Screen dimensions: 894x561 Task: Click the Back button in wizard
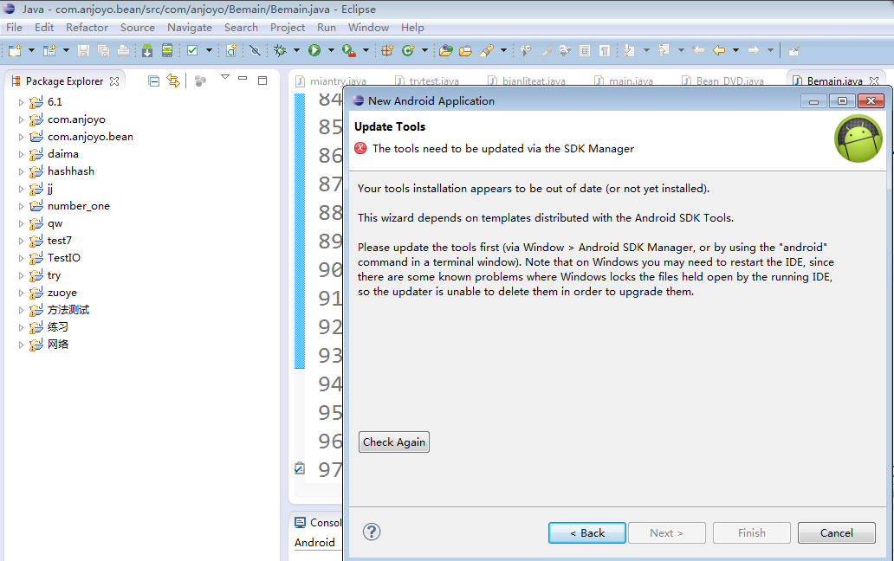pos(587,533)
